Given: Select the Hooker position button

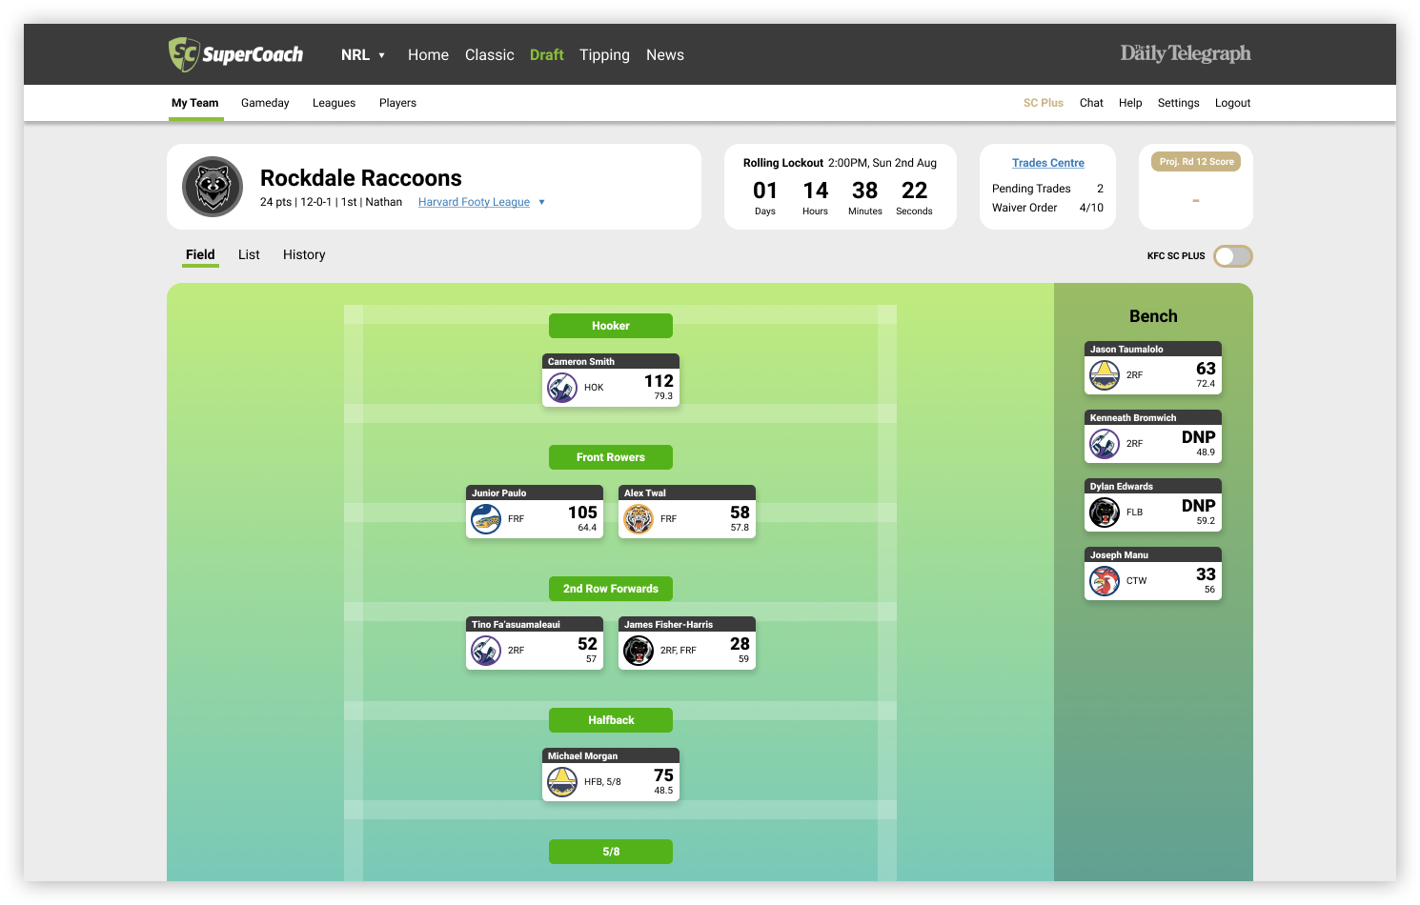Looking at the screenshot, I should (610, 326).
